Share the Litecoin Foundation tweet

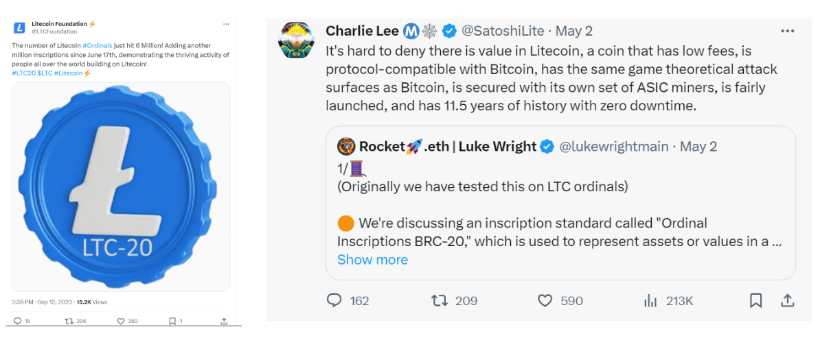pos(224,321)
